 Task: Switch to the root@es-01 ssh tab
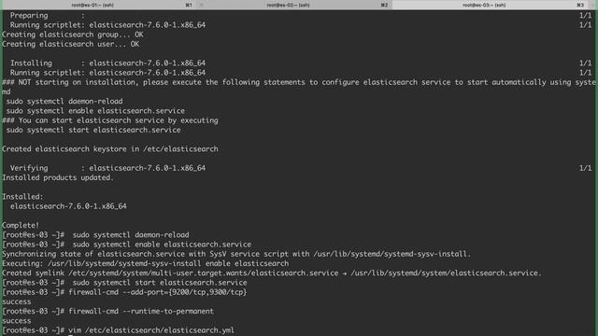(97, 5)
